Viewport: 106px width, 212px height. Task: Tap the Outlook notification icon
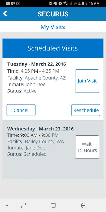point(13,3)
